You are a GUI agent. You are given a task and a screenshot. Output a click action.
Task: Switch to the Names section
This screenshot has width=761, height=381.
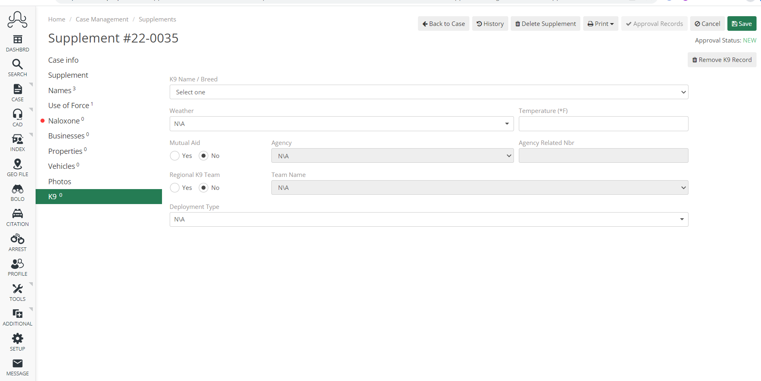pyautogui.click(x=60, y=90)
